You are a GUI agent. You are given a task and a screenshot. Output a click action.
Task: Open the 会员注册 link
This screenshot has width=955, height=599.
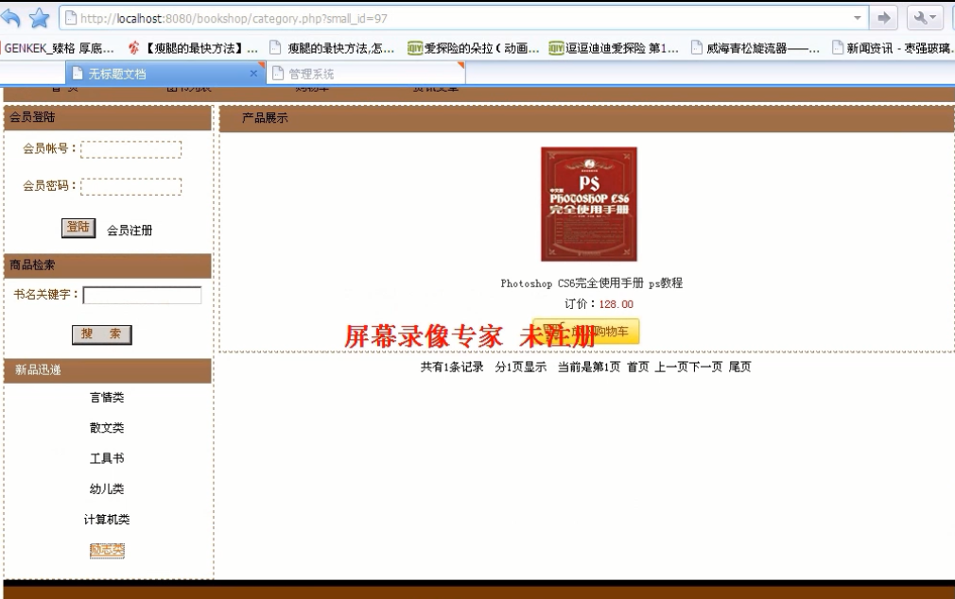130,231
